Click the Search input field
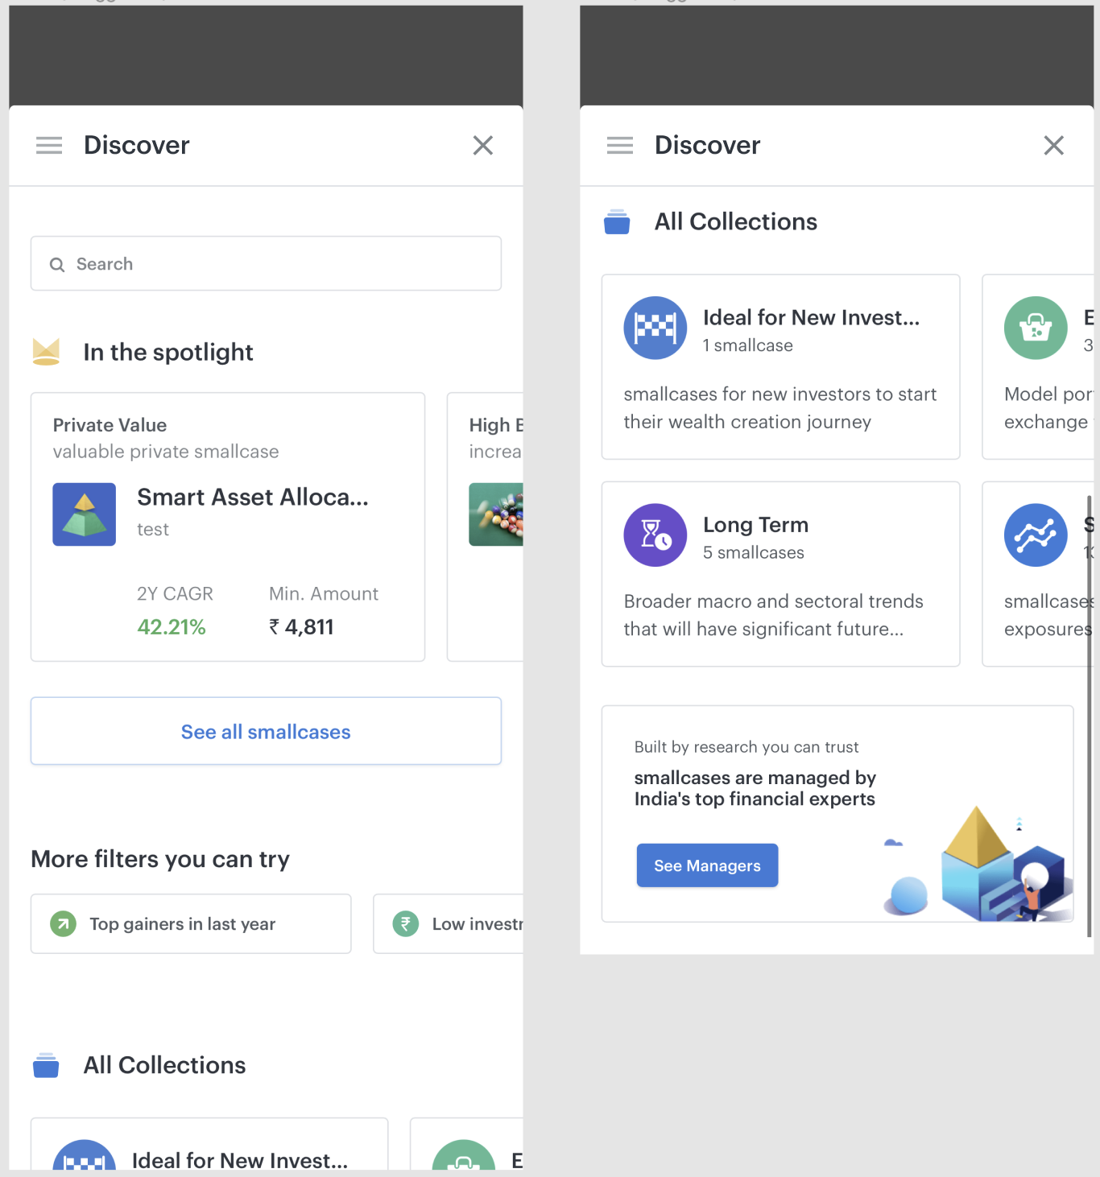The image size is (1100, 1177). point(266,263)
